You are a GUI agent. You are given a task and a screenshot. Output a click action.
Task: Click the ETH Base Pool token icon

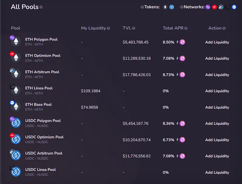[x=16, y=107]
